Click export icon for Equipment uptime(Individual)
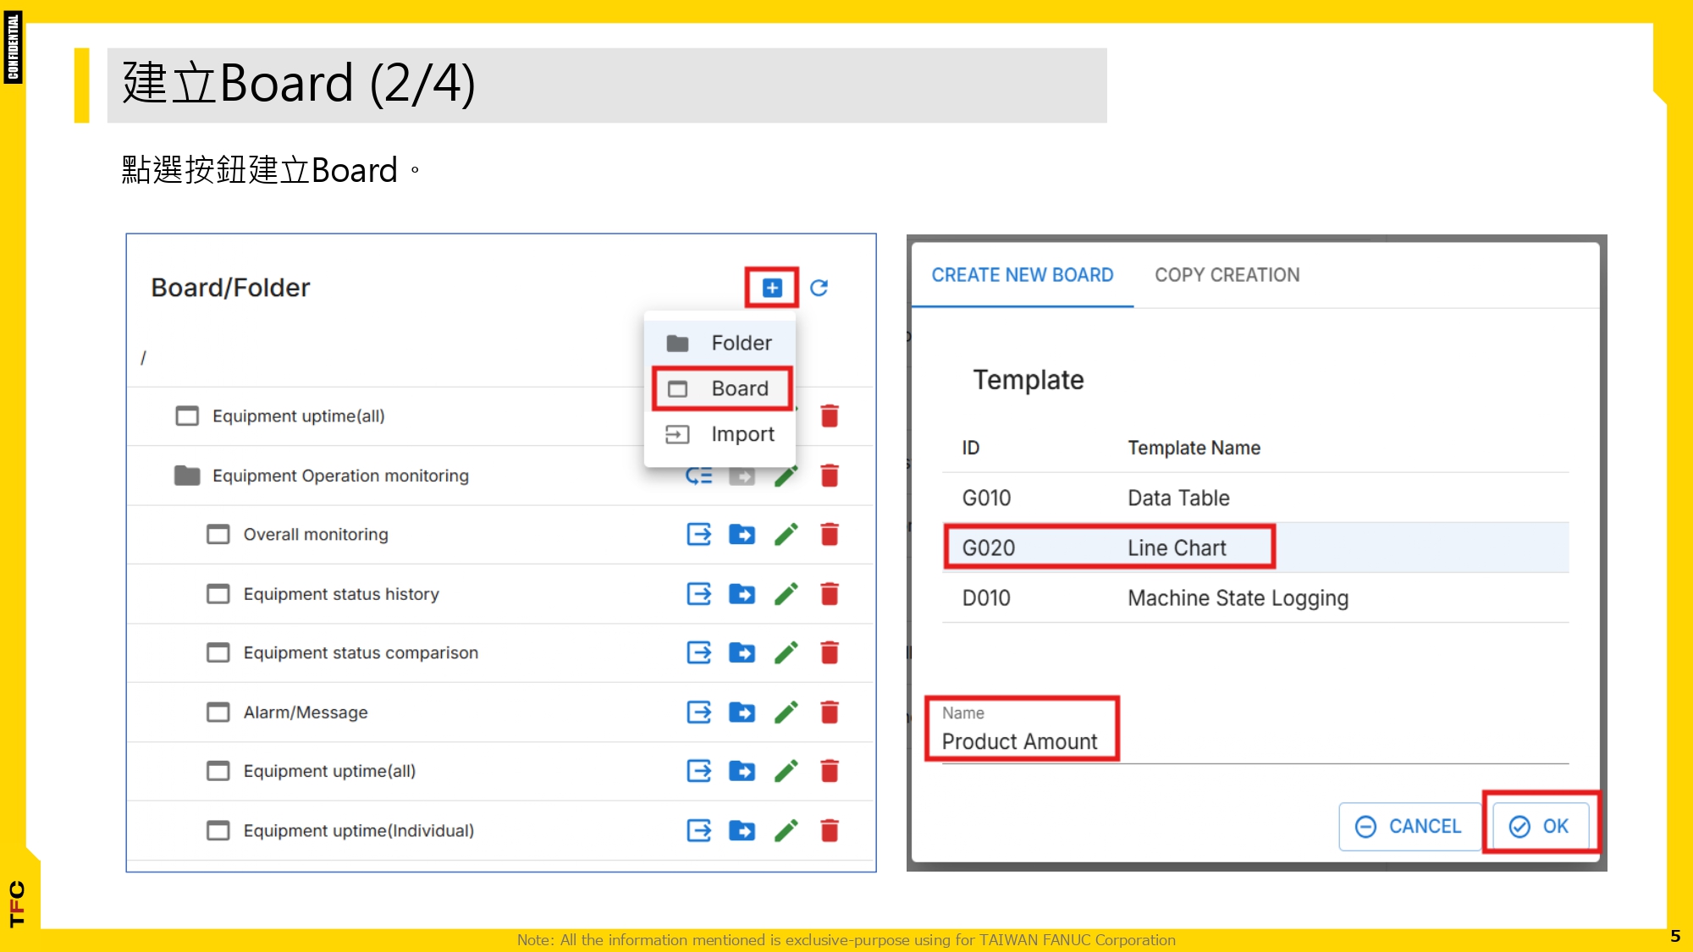1693x952 pixels. 698,831
